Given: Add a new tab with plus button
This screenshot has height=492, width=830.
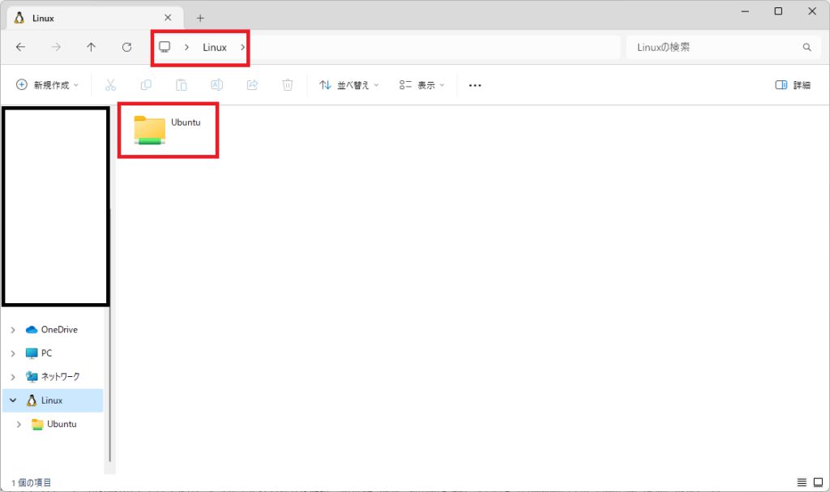Looking at the screenshot, I should 200,18.
